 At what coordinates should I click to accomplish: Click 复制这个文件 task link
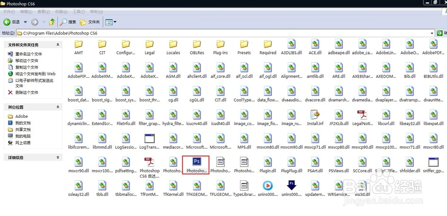(27, 67)
